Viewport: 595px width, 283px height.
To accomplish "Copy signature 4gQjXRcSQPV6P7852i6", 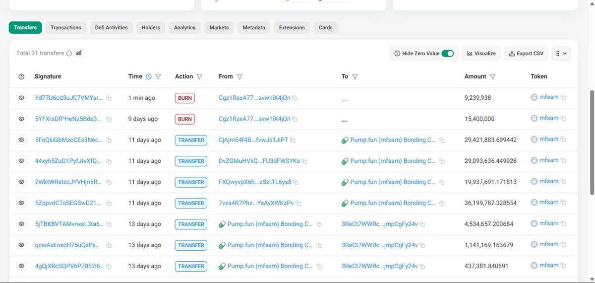I will pyautogui.click(x=109, y=267).
